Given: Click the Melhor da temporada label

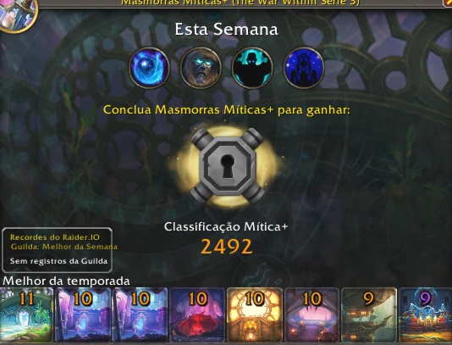Looking at the screenshot, I should click(66, 281).
